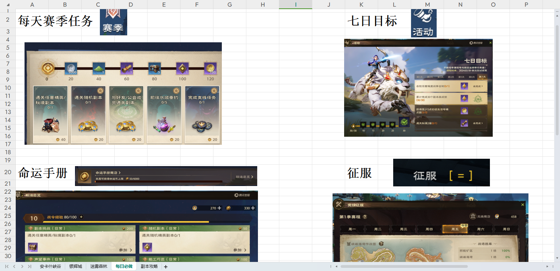Click the horizontal scrollbar thumb

[404, 266]
